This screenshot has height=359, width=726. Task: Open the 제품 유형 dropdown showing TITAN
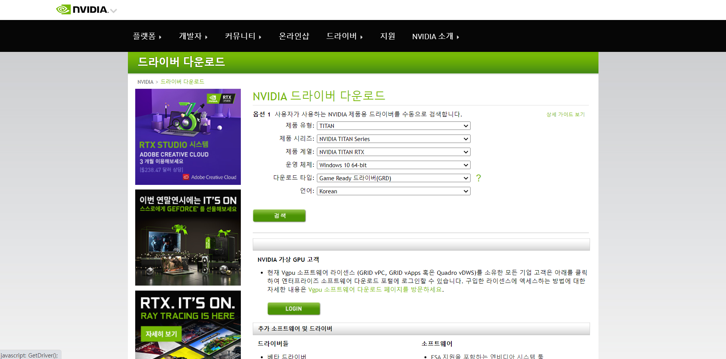pos(393,126)
